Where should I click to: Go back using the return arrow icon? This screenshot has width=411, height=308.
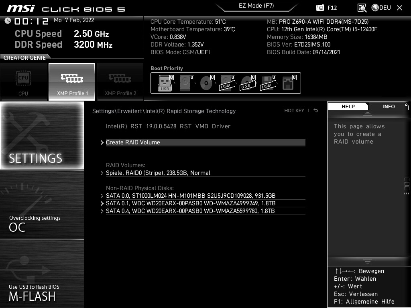coord(315,111)
